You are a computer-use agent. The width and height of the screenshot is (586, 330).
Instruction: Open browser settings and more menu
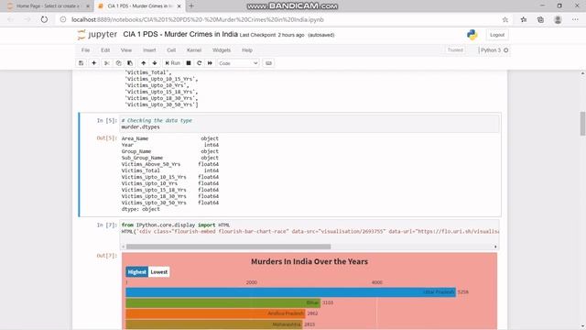pyautogui.click(x=575, y=20)
